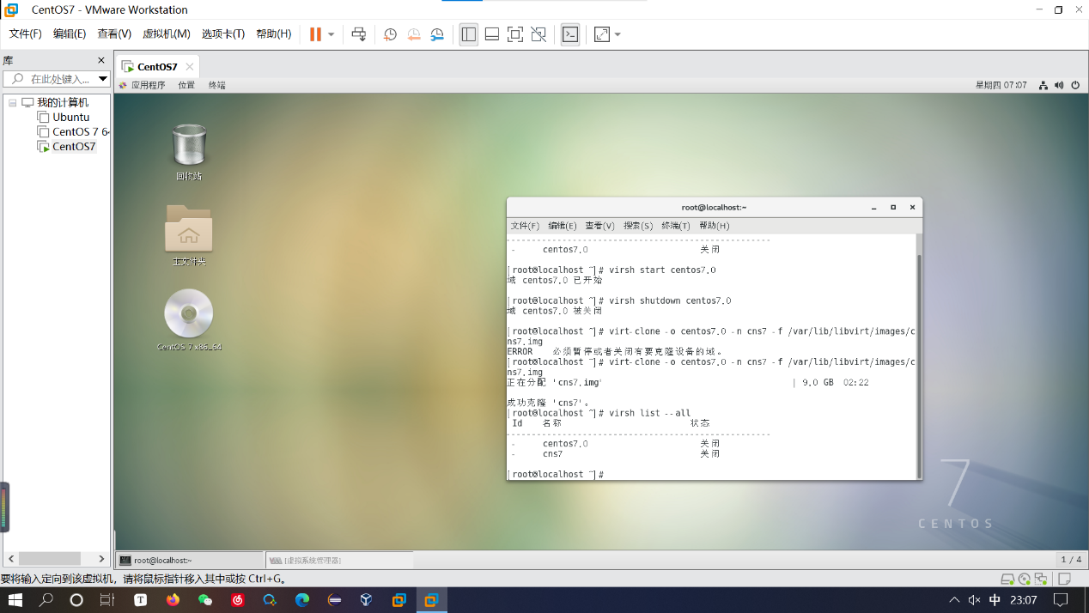This screenshot has width=1089, height=613.
Task: Open the 帮助(H) menu in VMware
Action: 274,34
